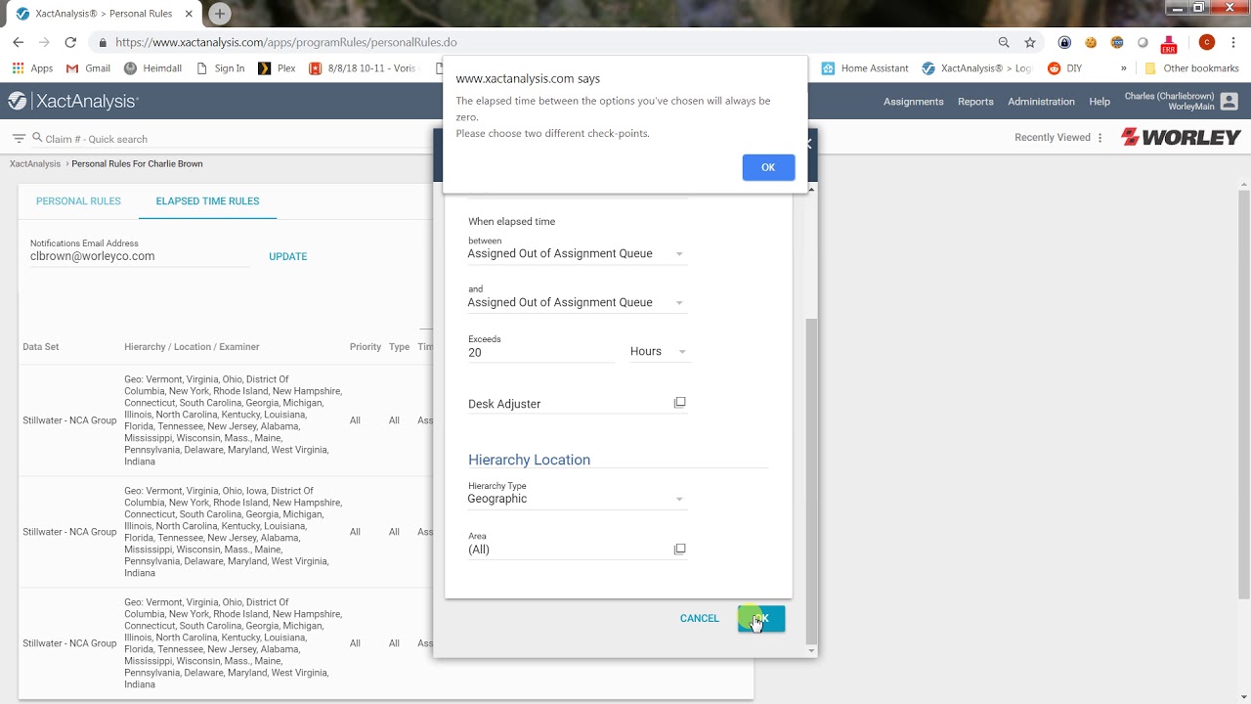Open the Reports menu

tap(975, 102)
